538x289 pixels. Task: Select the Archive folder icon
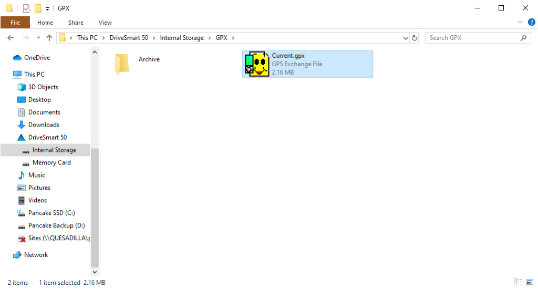coord(122,64)
